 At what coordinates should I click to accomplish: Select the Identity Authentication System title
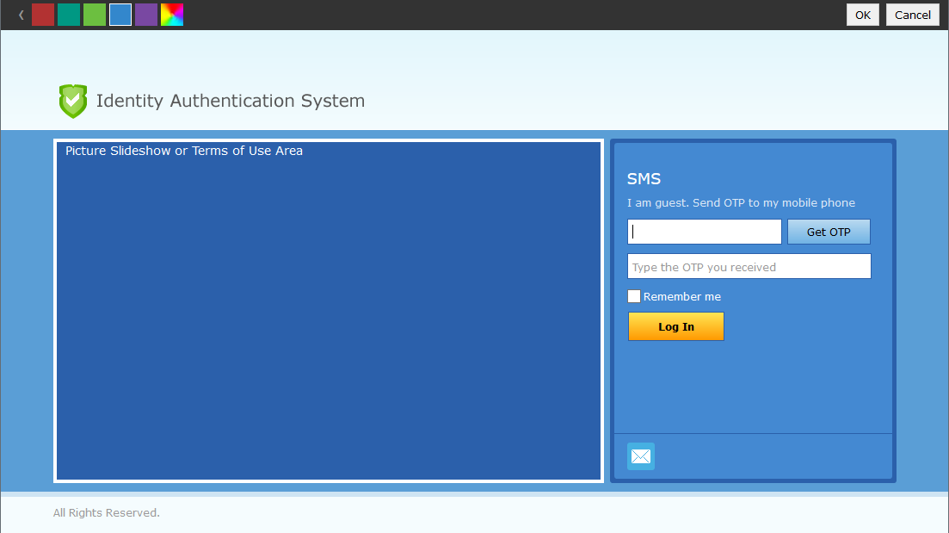(231, 101)
